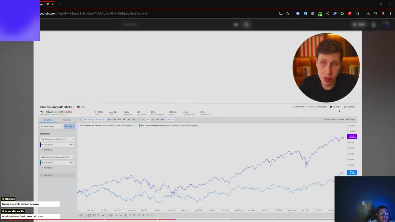This screenshot has width=395, height=222.
Task: Mute the tab via speaker icon
Action: coord(48,4)
